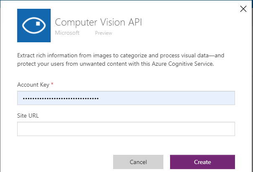Select the "Computer Vision API" title text

[x=98, y=22]
